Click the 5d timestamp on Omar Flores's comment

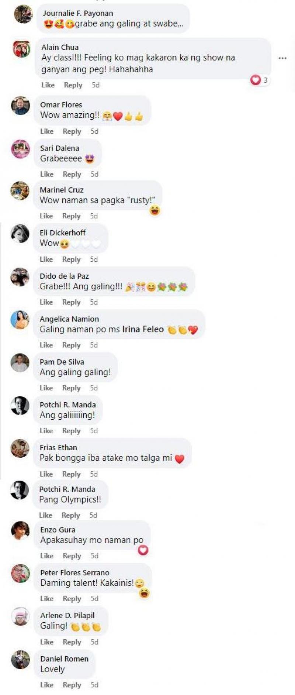[94, 131]
